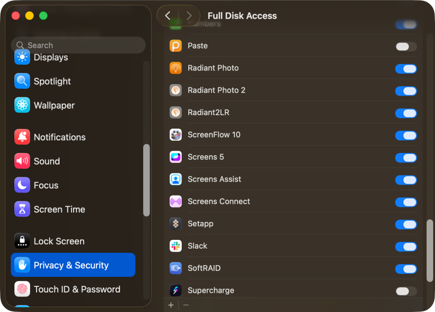Click the Slack app icon

(176, 246)
